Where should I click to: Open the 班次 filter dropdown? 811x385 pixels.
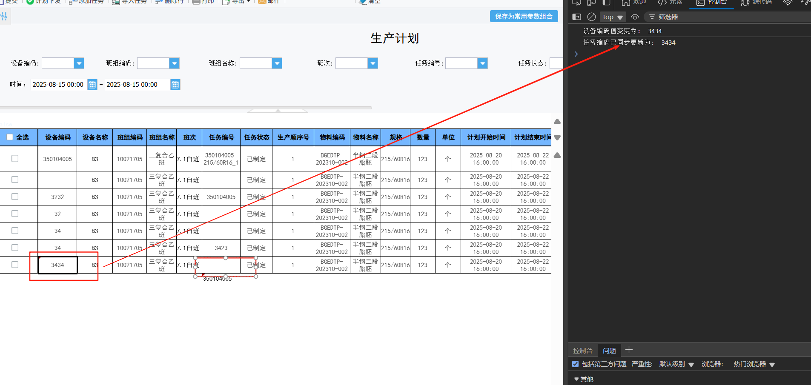(373, 63)
